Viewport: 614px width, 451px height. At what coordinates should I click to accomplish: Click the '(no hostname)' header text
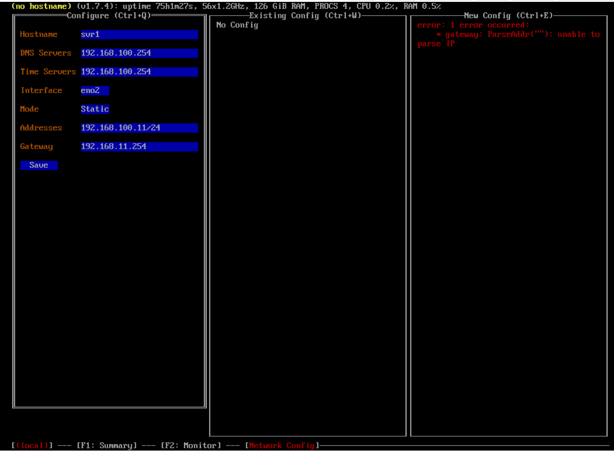pyautogui.click(x=41, y=6)
